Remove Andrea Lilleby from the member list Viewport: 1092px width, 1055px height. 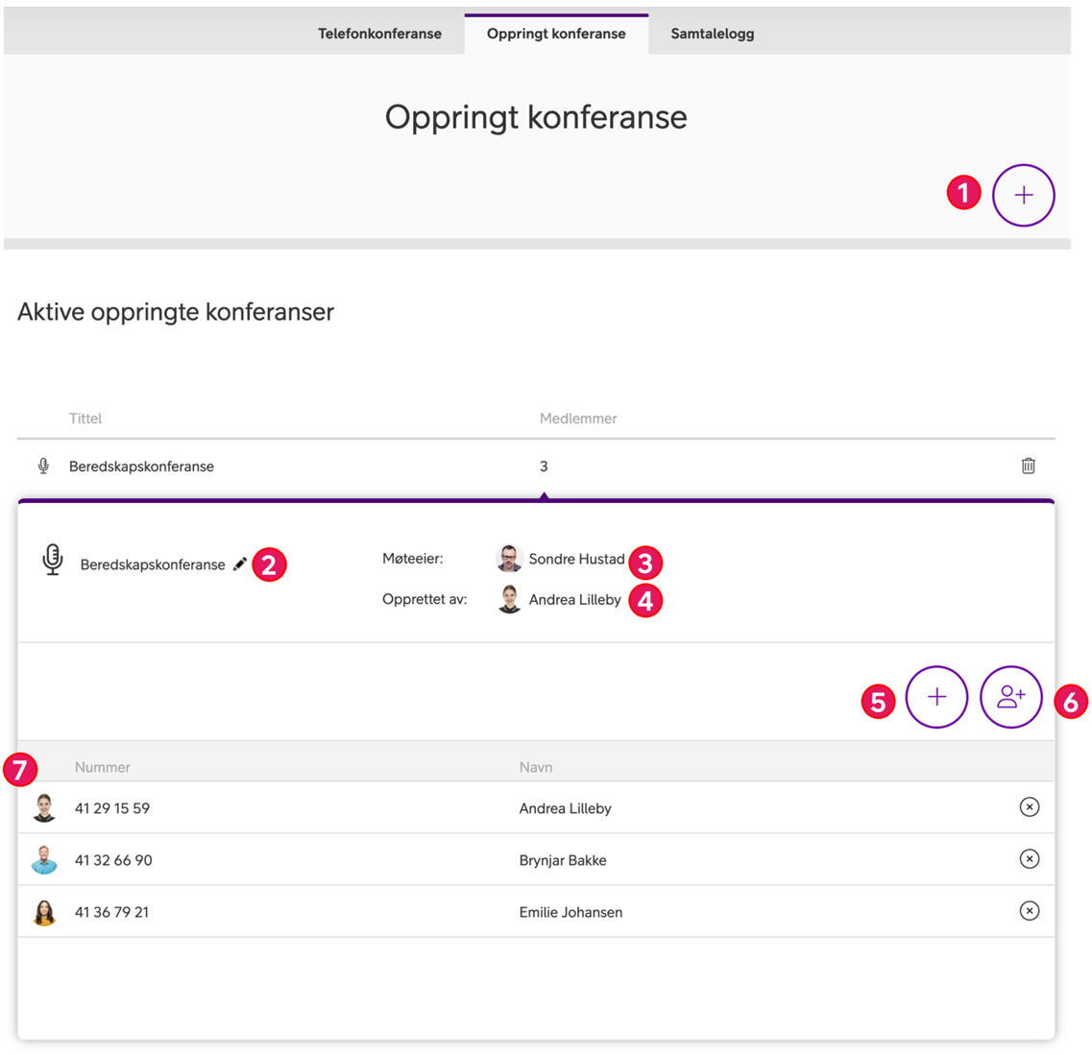(x=1030, y=806)
